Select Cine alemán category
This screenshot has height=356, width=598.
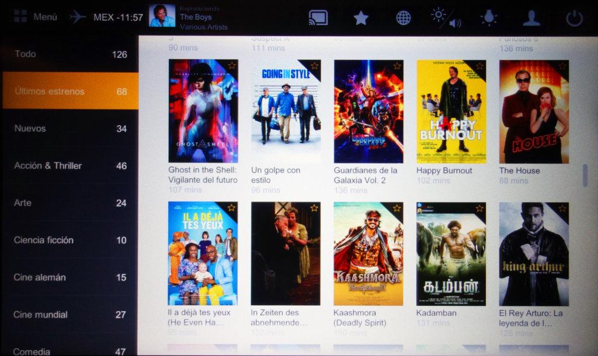[71, 277]
